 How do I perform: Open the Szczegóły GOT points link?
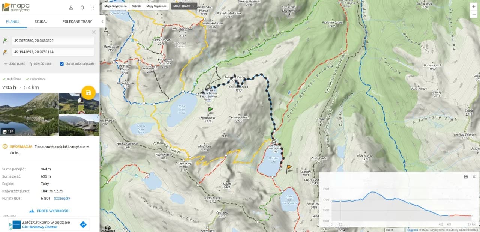[62, 199]
